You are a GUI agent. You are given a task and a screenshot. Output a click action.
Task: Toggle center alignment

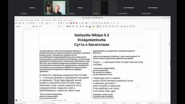(x=101, y=26)
